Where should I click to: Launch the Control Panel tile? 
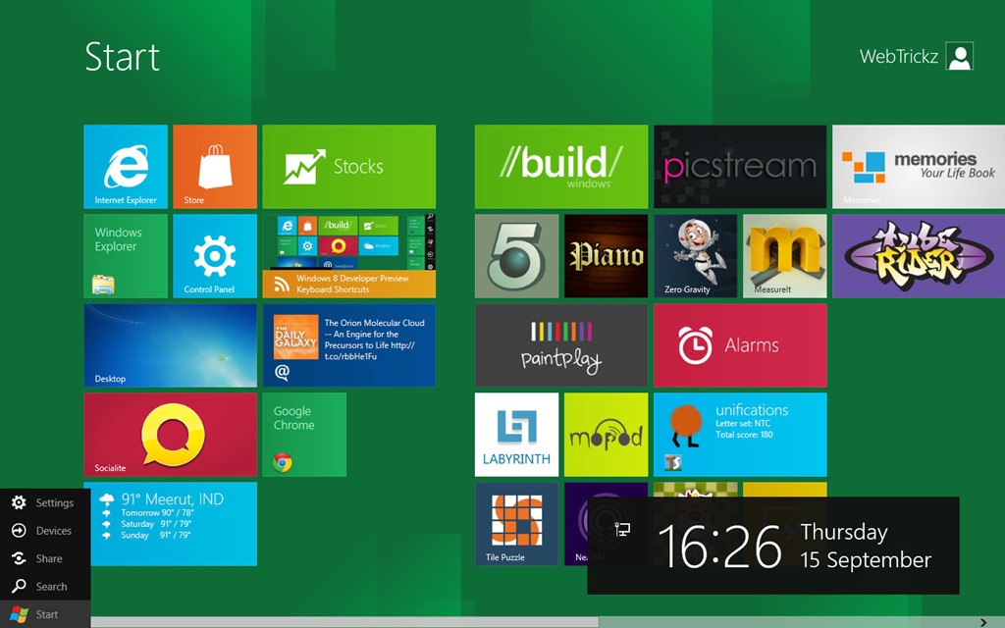click(215, 256)
